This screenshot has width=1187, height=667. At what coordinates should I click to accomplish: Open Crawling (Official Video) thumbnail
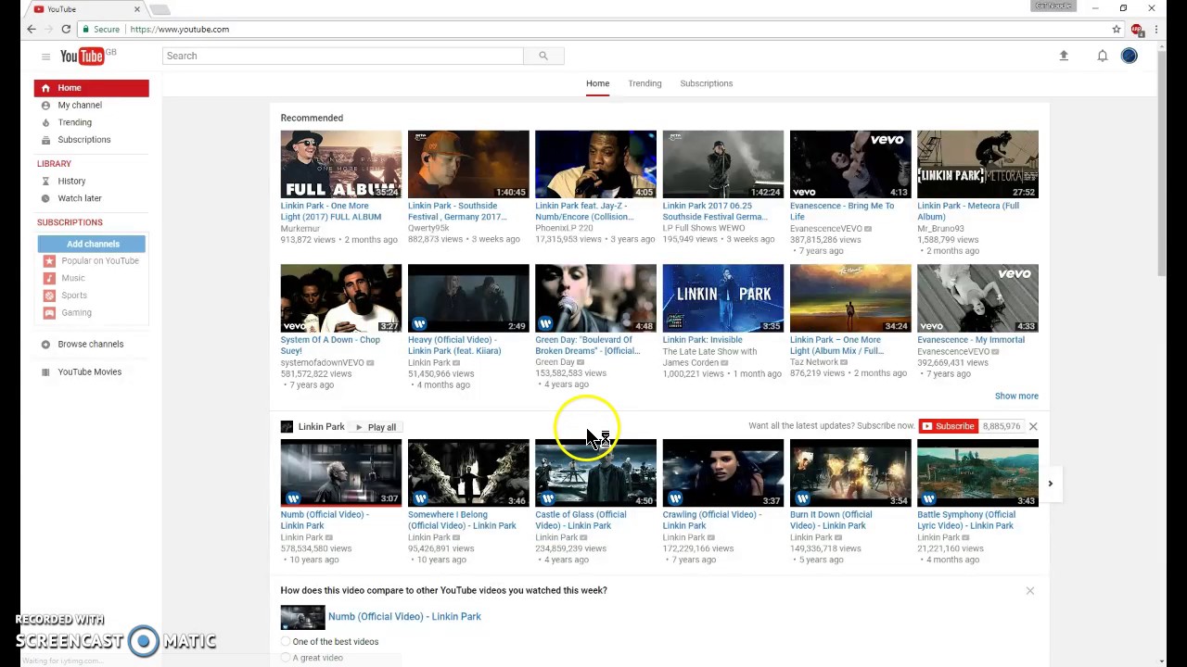(x=722, y=473)
